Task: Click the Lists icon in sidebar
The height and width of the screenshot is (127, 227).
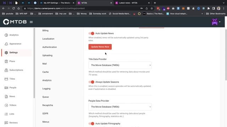Action: tap(6, 114)
